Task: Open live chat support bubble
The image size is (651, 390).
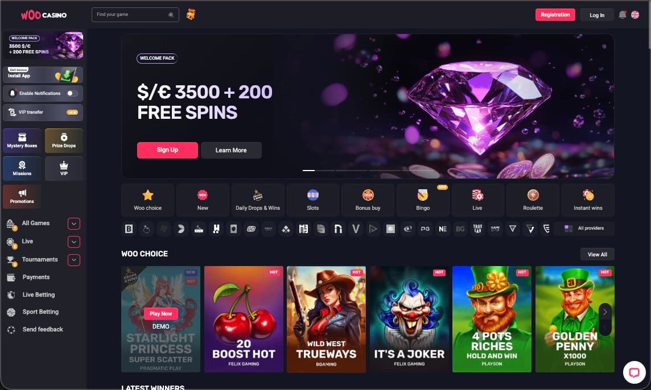Action: tap(634, 372)
